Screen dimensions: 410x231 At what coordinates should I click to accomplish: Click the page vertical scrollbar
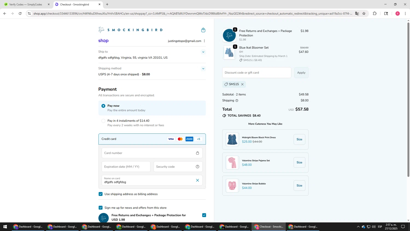coord(408,100)
